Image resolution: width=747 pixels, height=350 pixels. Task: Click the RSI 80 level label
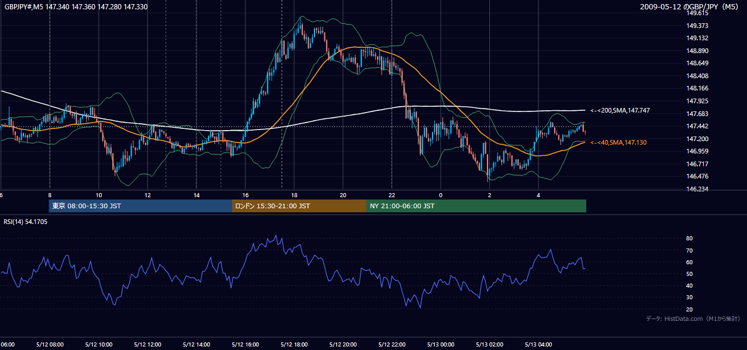[x=690, y=239]
